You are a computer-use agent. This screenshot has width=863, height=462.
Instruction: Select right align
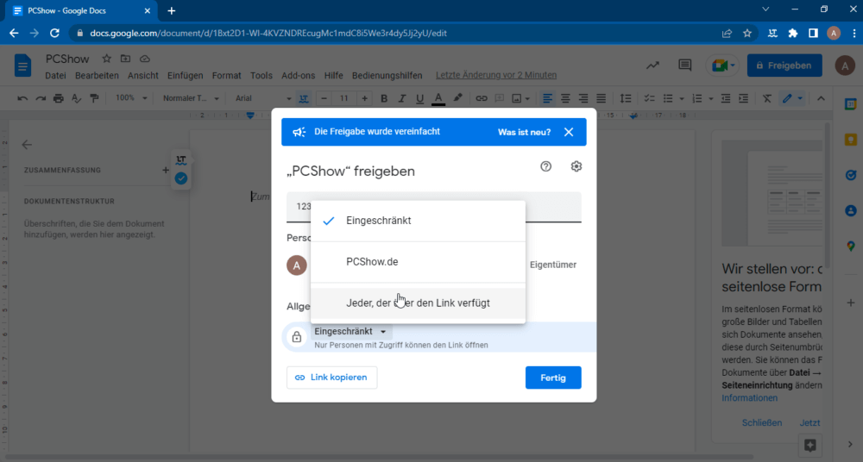tap(583, 98)
